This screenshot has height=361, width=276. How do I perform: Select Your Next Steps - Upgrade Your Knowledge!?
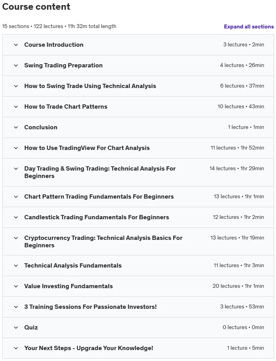point(89,348)
